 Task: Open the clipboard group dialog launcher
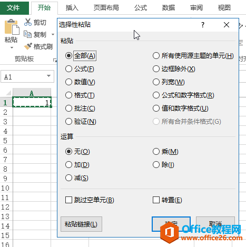click(55, 61)
